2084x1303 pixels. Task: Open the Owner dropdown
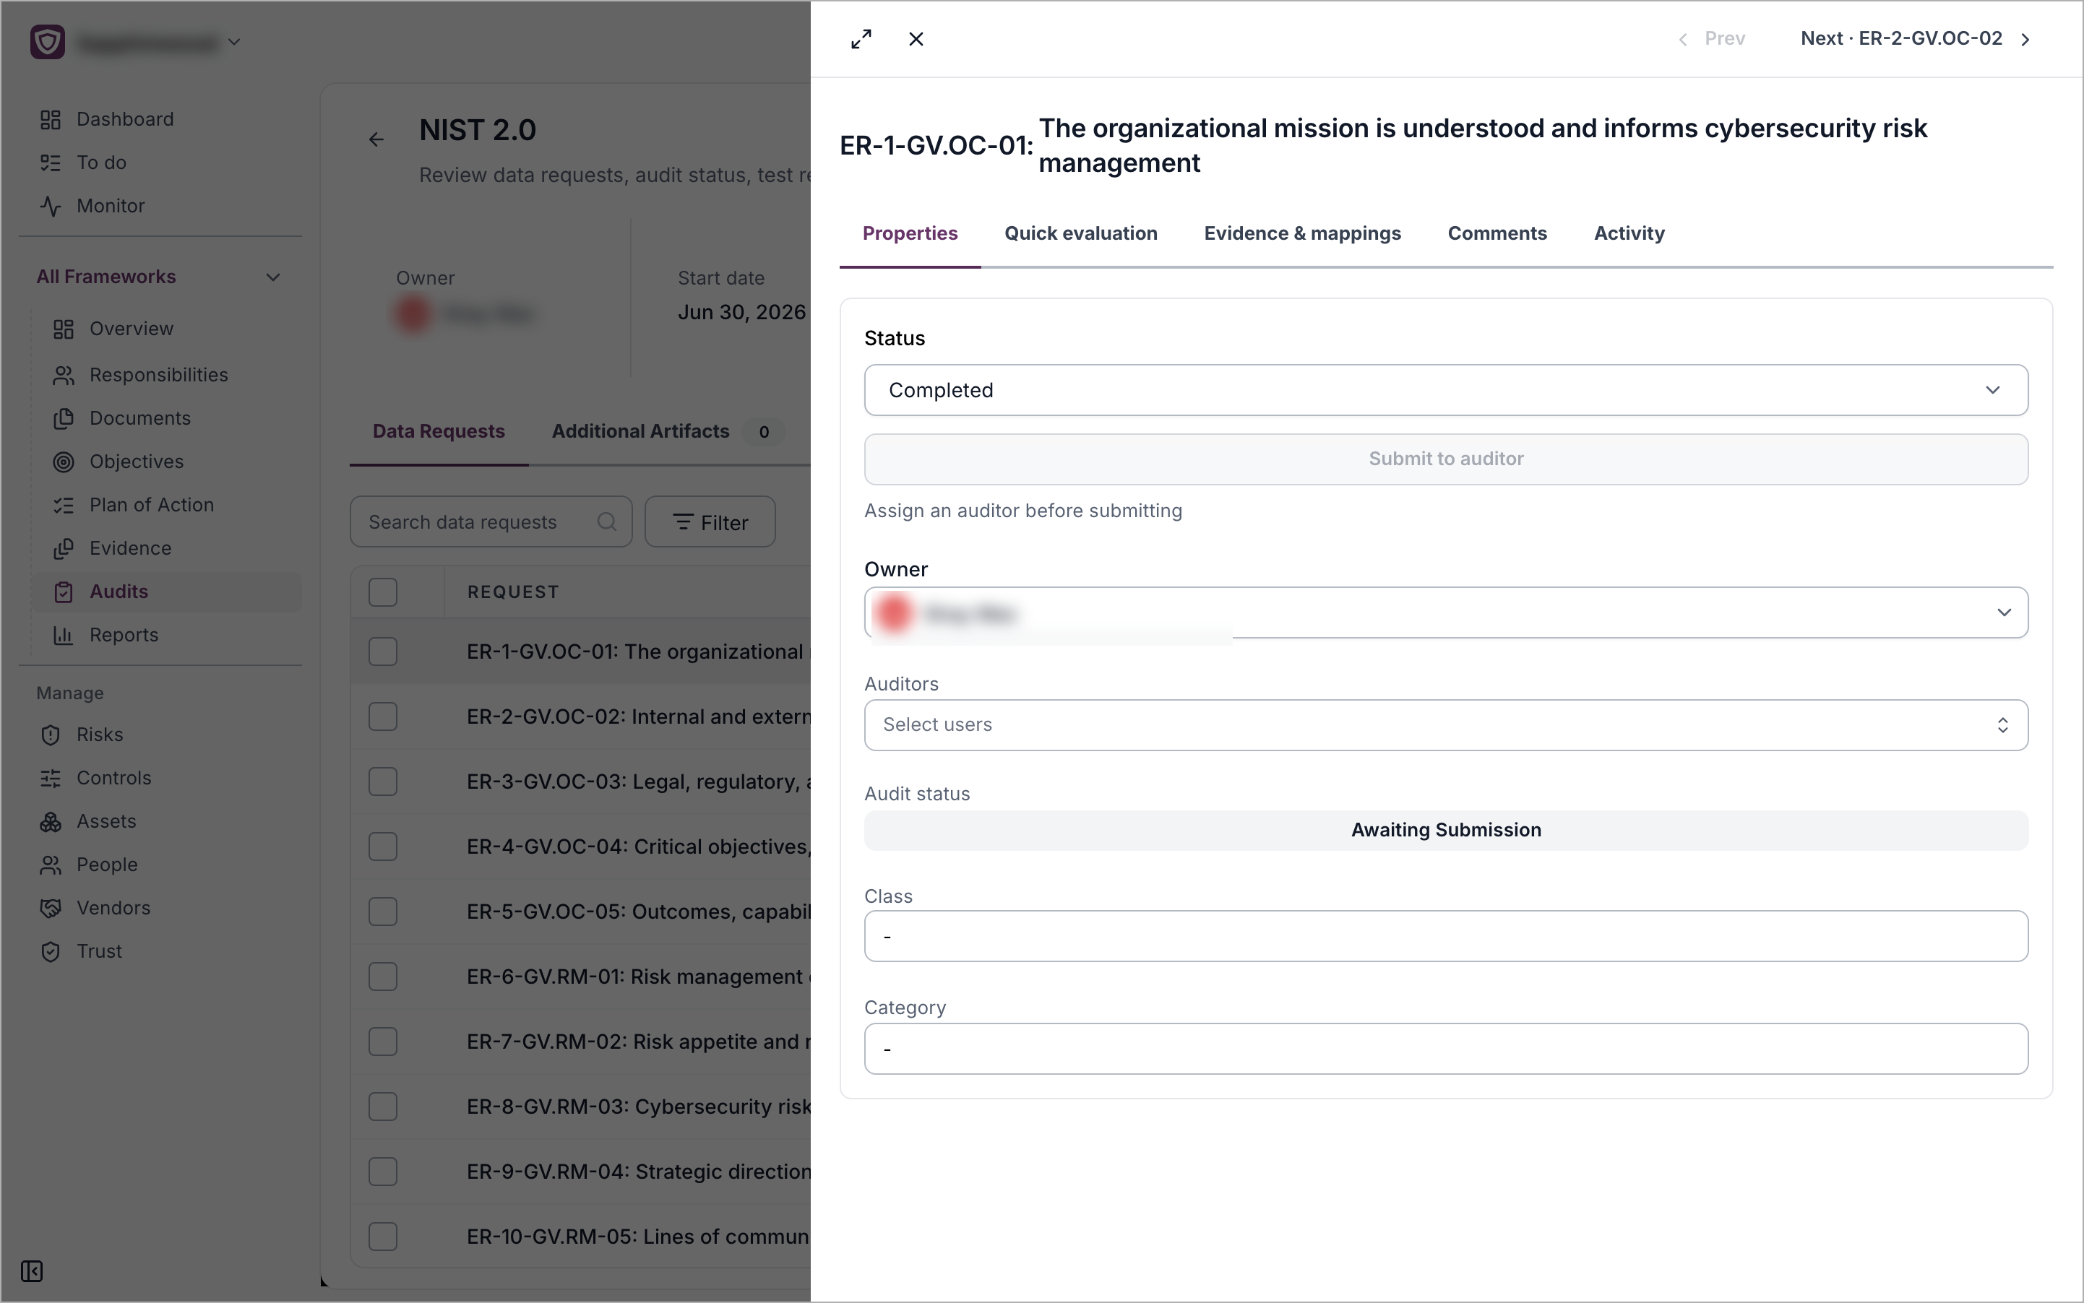point(1446,612)
